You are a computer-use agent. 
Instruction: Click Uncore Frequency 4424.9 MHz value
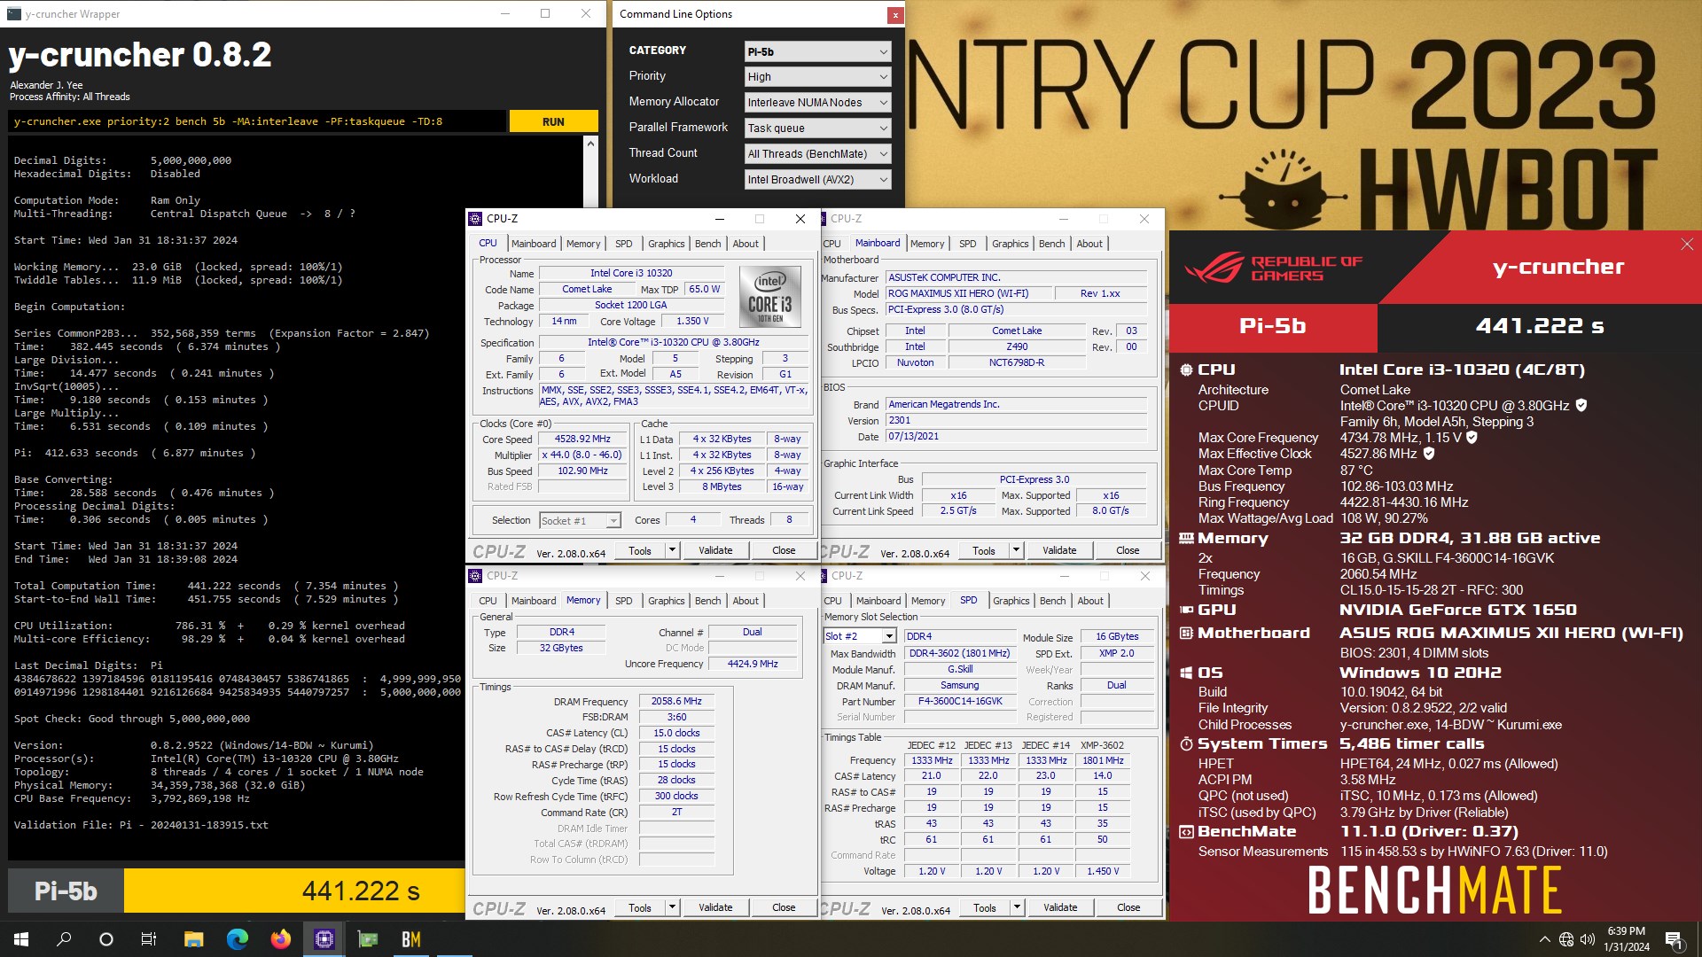click(752, 664)
